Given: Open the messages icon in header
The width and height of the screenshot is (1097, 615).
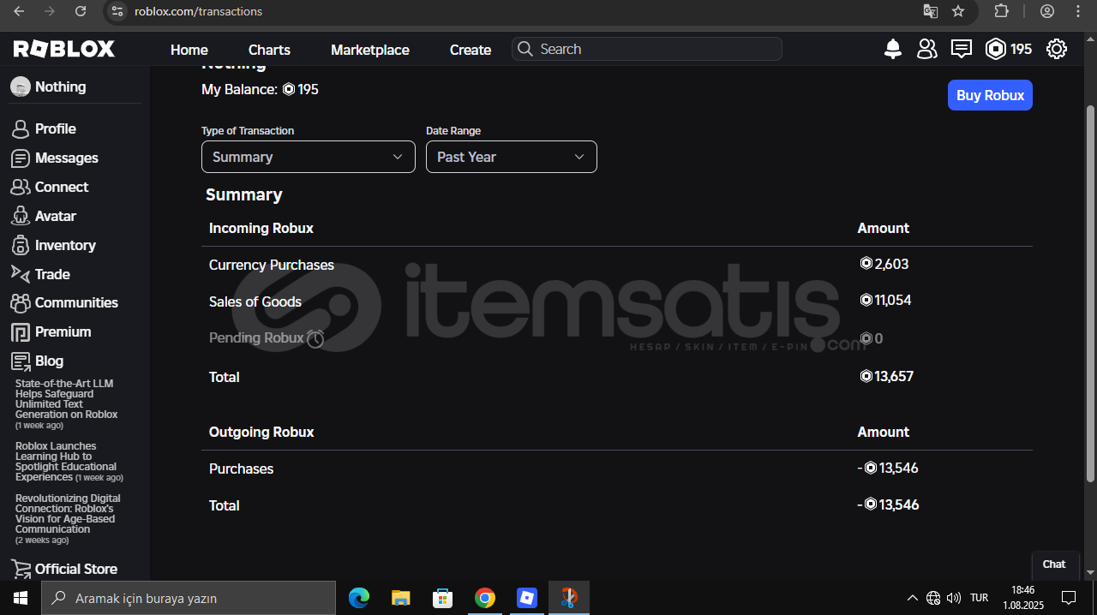Looking at the screenshot, I should (962, 49).
